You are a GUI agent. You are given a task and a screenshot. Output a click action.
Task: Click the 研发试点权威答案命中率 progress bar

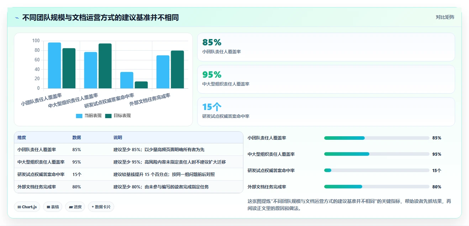coord(376,171)
